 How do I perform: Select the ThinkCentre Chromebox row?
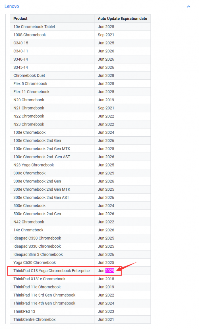[x=35, y=319]
